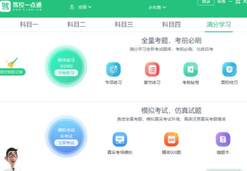247x171 pixels.
Task: Click the 清空做题记录 button
Action: pyautogui.click(x=12, y=72)
